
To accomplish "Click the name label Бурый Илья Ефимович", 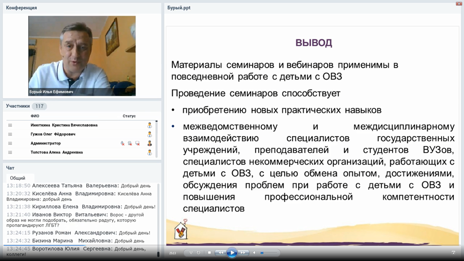I will [51, 92].
